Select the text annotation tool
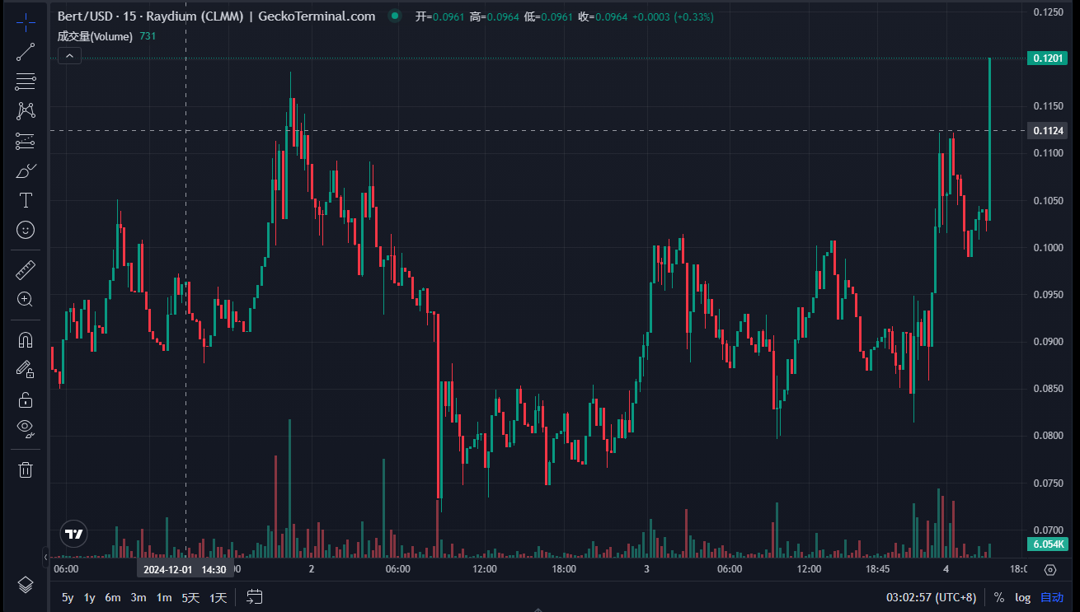The height and width of the screenshot is (612, 1080). tap(26, 200)
